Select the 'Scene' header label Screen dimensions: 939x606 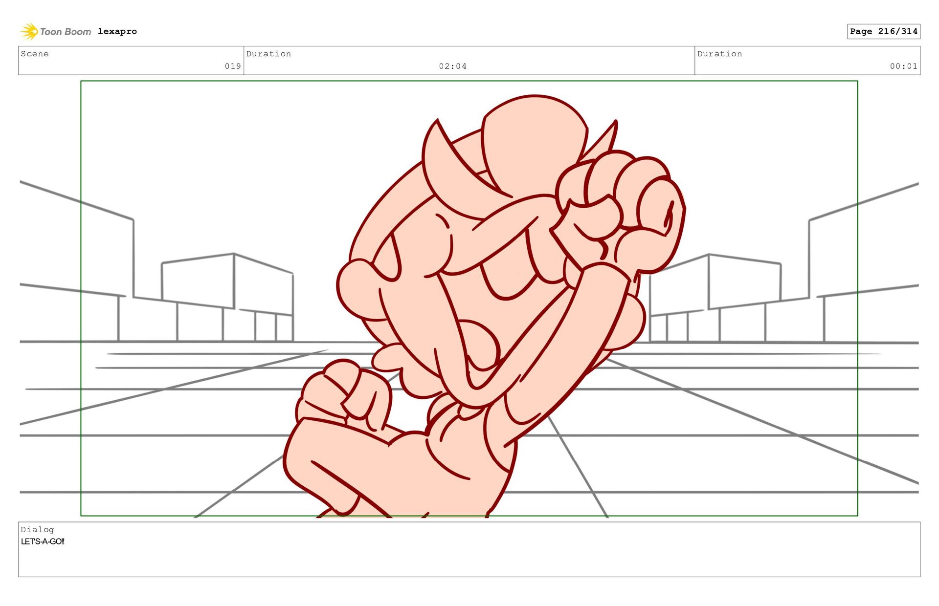click(x=35, y=54)
